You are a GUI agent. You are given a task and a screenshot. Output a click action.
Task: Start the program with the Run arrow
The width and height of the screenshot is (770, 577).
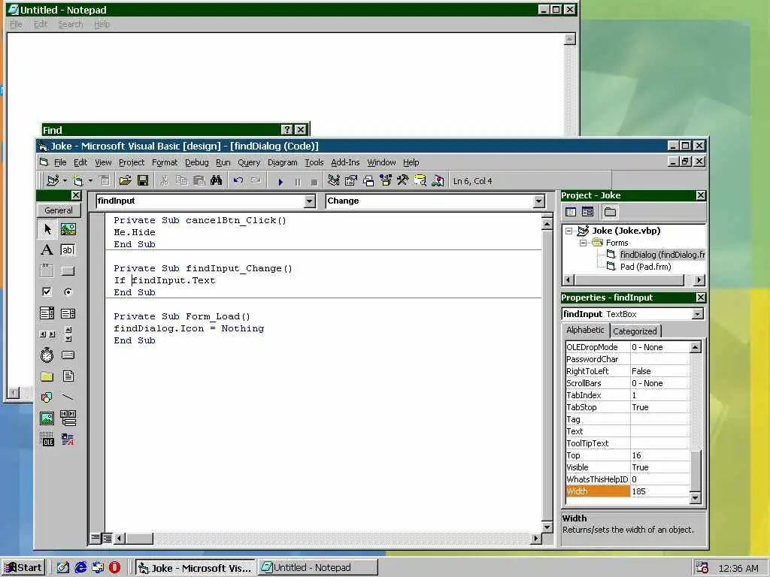pos(280,182)
